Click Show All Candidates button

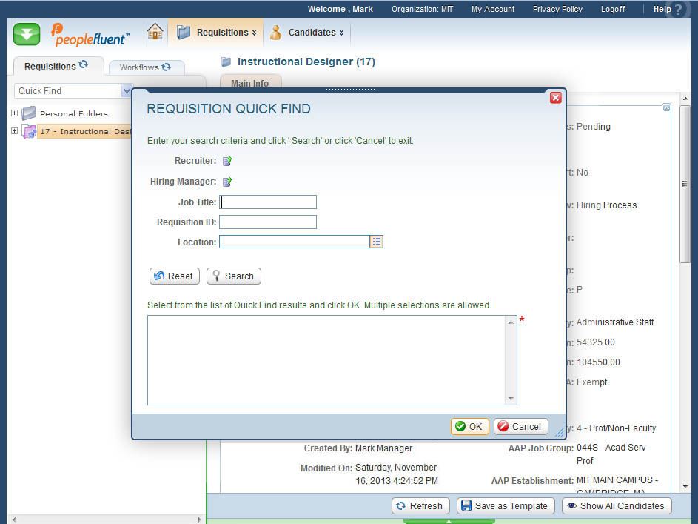pos(616,505)
